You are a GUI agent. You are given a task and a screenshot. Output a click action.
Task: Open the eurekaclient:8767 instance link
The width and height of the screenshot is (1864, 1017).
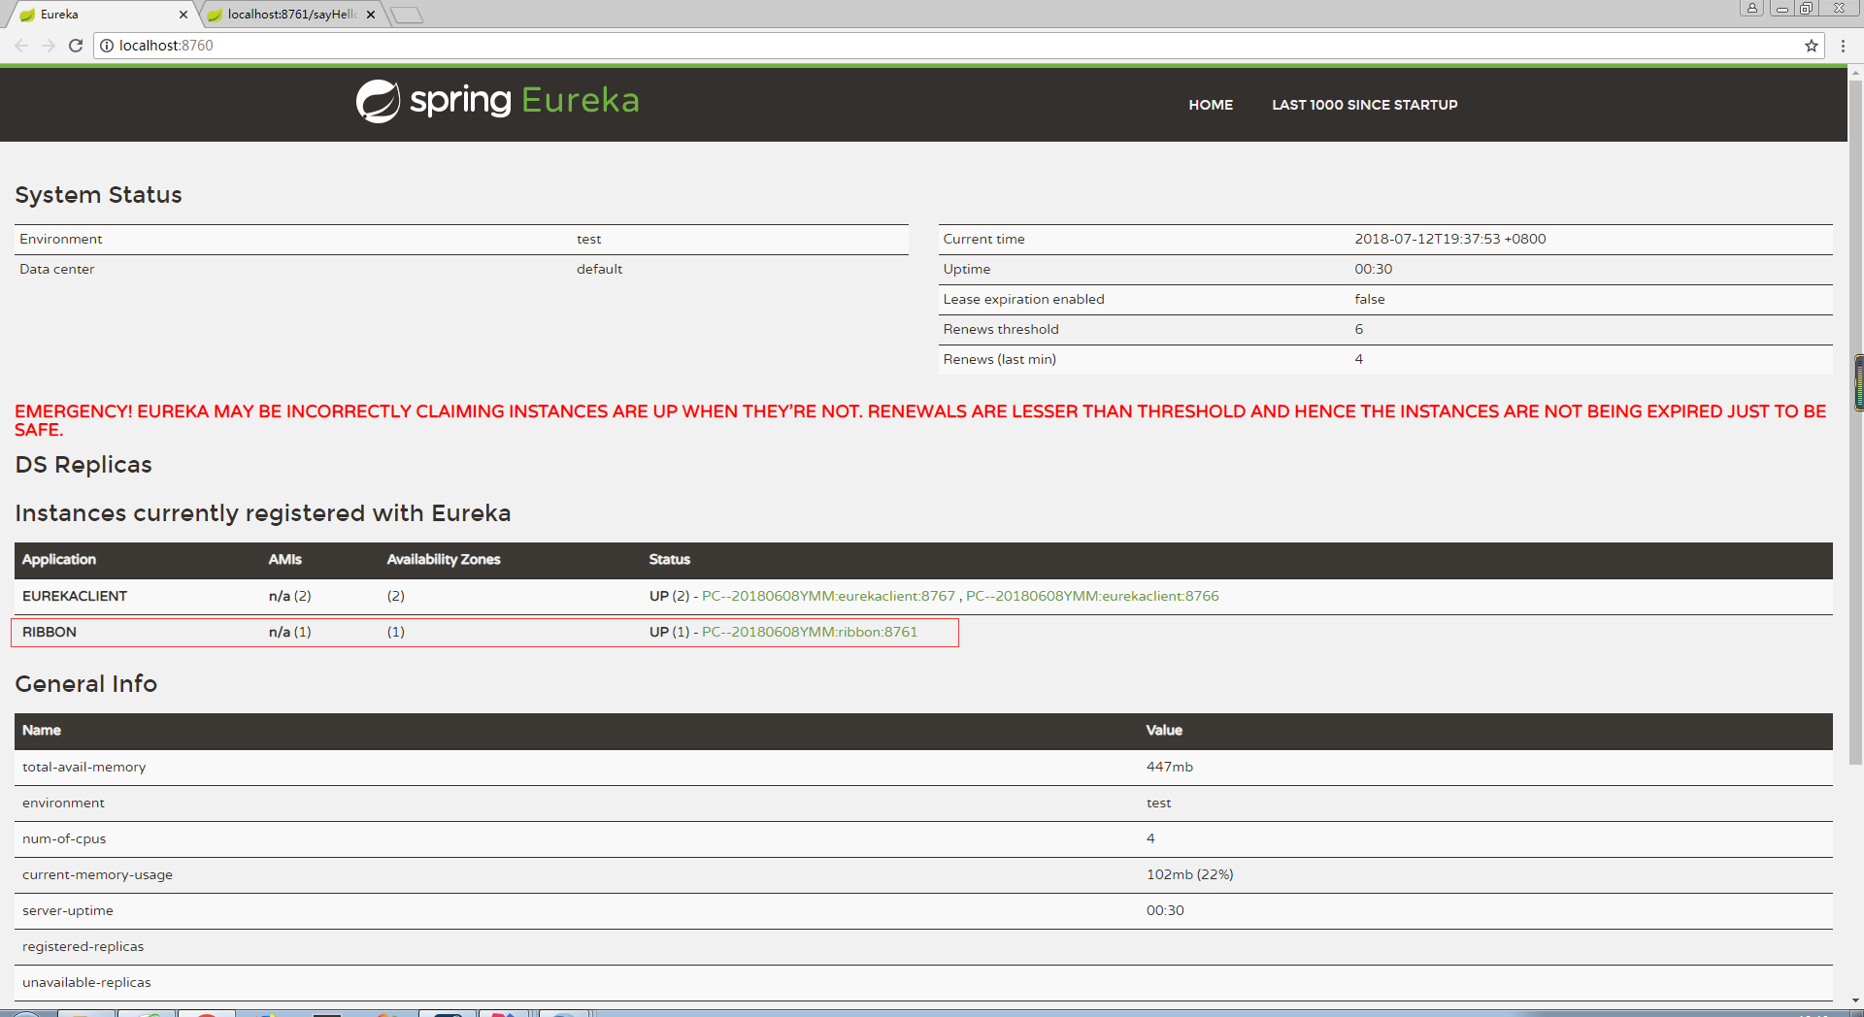point(828,596)
